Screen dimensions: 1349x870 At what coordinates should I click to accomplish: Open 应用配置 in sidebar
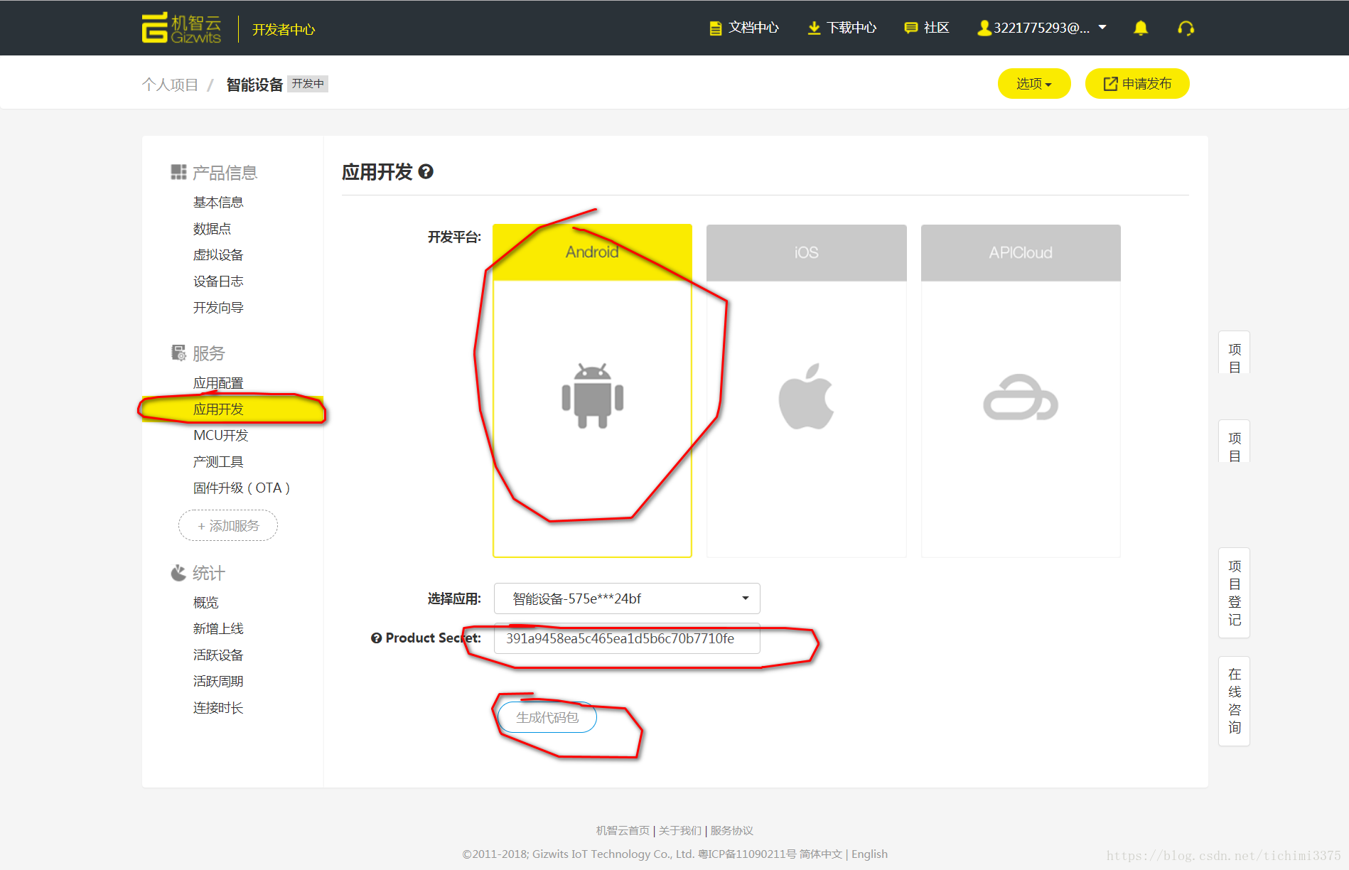point(218,383)
